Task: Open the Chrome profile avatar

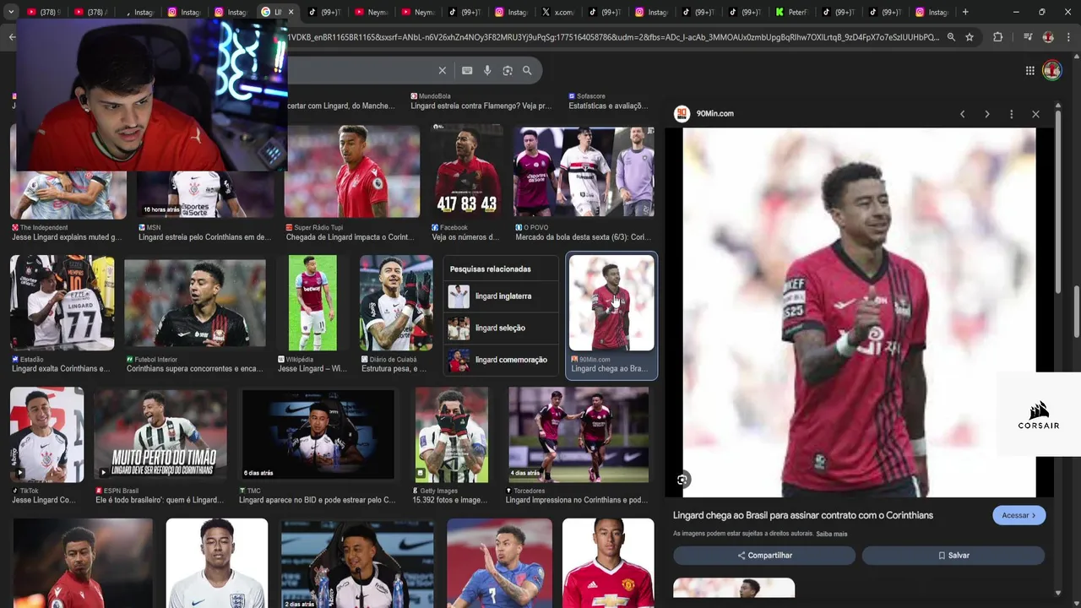Action: (1048, 37)
